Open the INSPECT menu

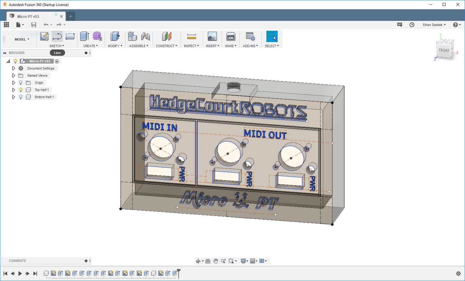[x=191, y=46]
